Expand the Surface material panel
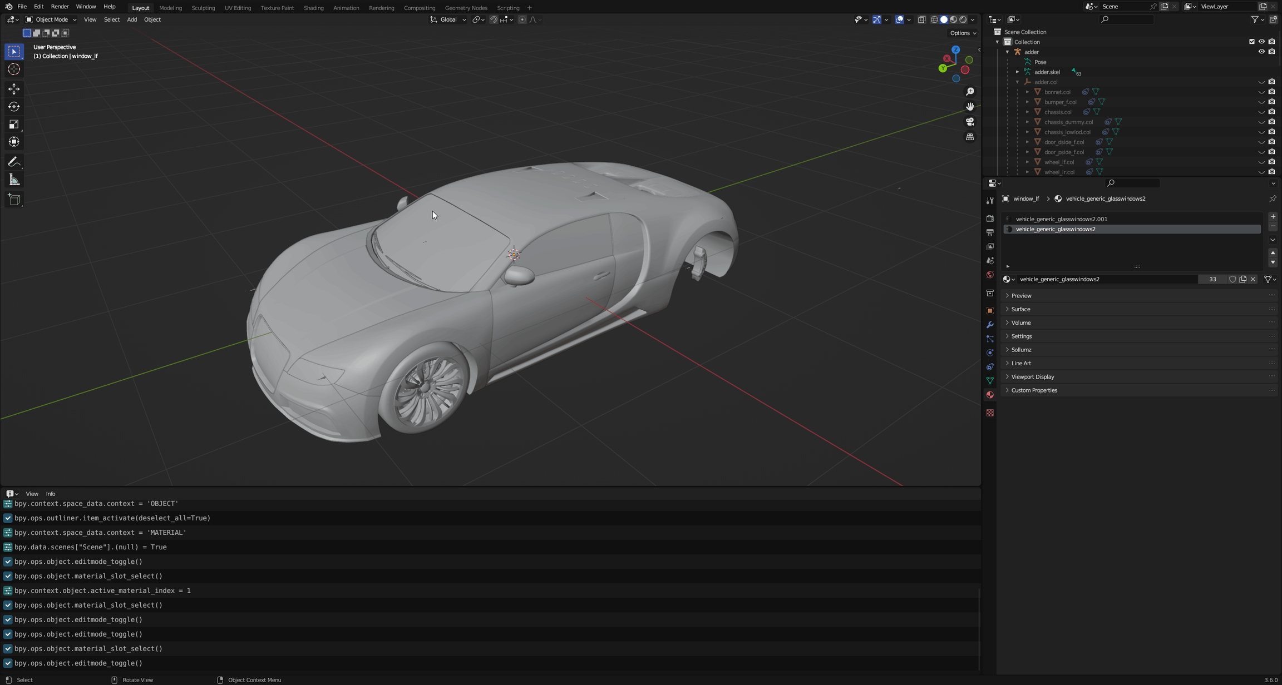Image resolution: width=1282 pixels, height=685 pixels. [x=1020, y=309]
